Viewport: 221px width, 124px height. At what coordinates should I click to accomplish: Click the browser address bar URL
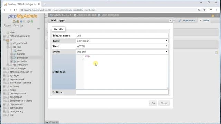[x=60, y=10]
